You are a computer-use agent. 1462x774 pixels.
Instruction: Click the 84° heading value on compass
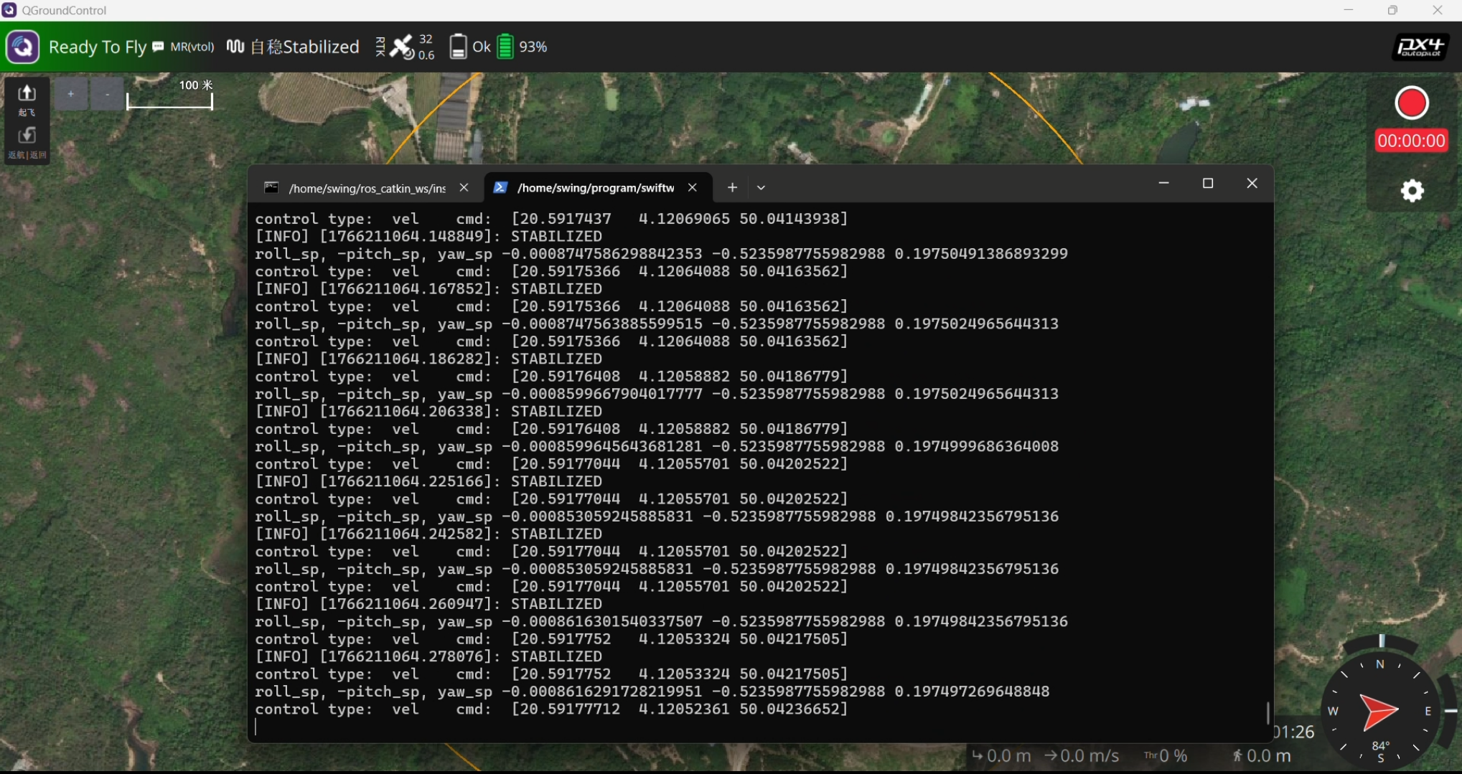1380,746
